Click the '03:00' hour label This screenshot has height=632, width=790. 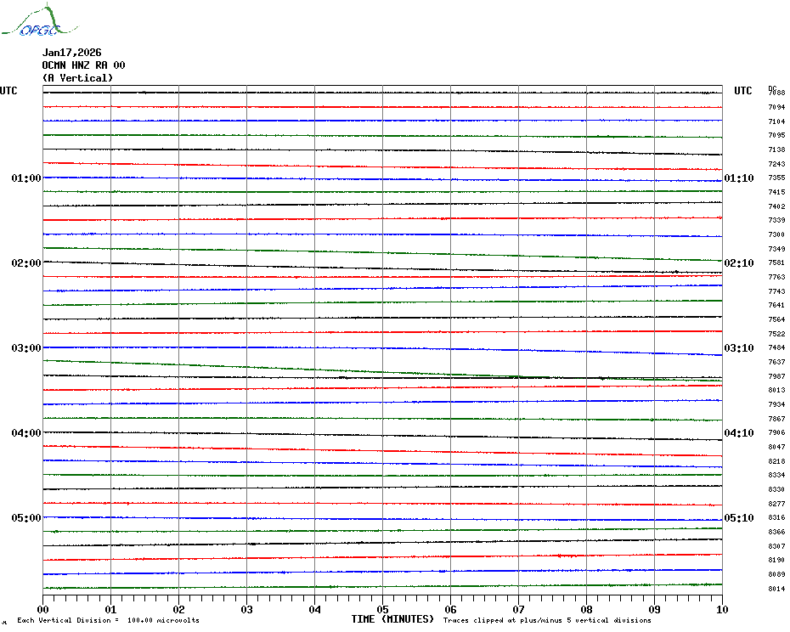coord(26,347)
